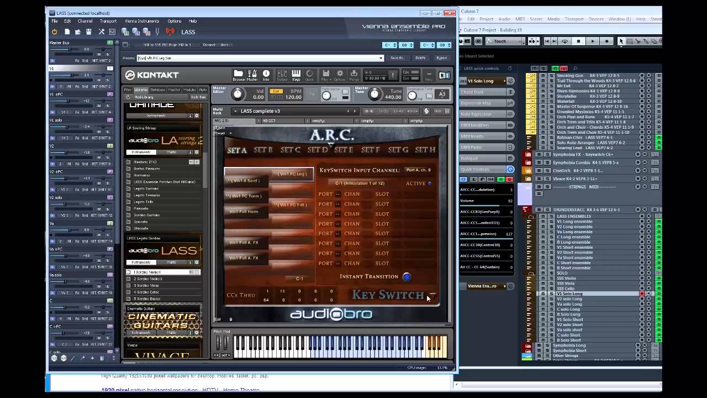This screenshot has width=707, height=398.
Task: Open the File menu in Vienna Ensemble
Action: [x=55, y=21]
